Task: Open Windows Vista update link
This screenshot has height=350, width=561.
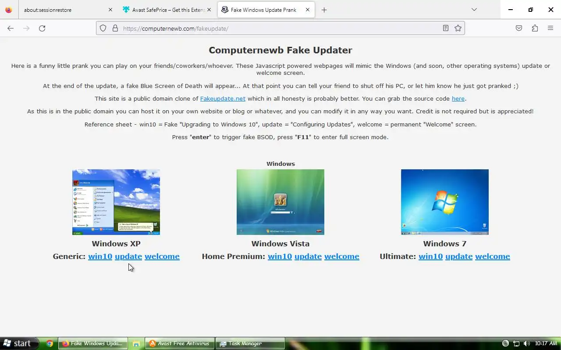Action: 308,256
